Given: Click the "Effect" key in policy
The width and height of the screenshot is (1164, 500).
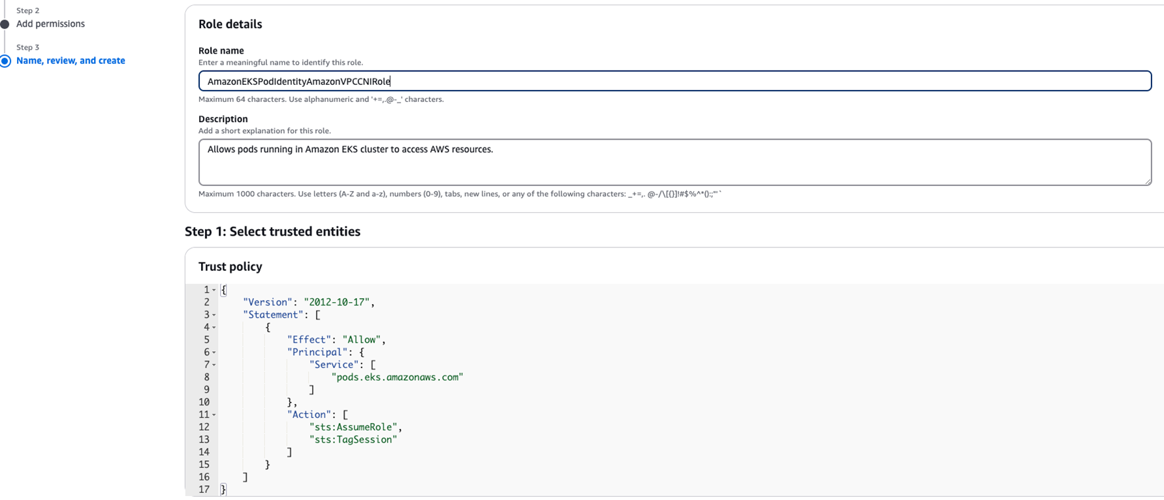Looking at the screenshot, I should coord(309,339).
